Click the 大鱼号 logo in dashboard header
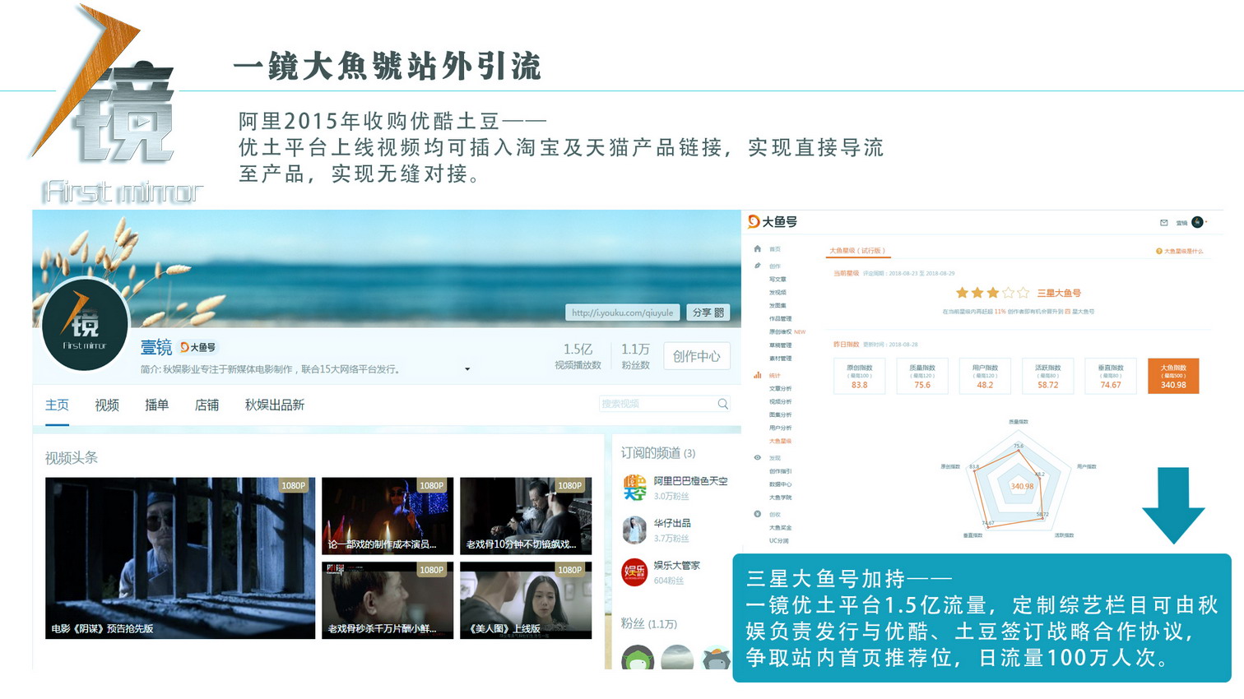This screenshot has height=699, width=1244. 772,222
